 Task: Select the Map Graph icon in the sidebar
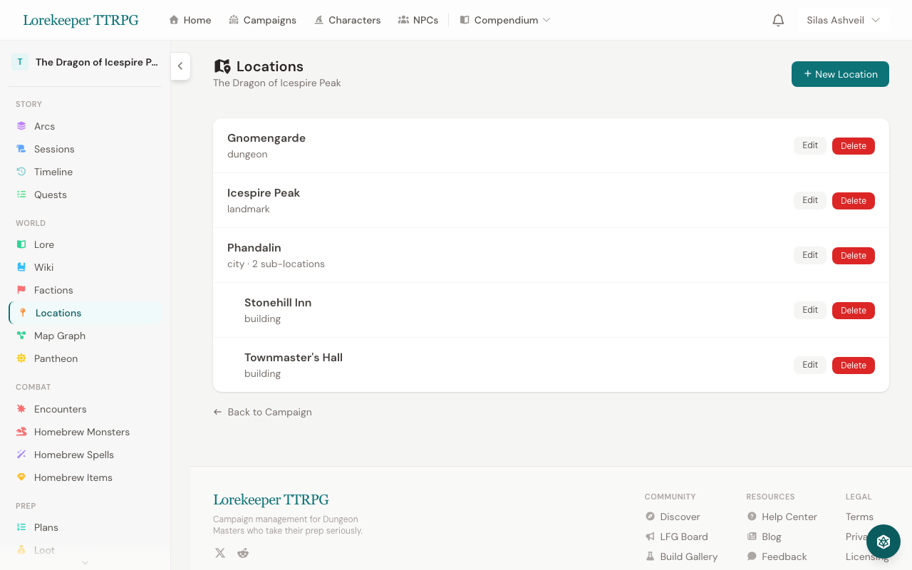coord(21,336)
